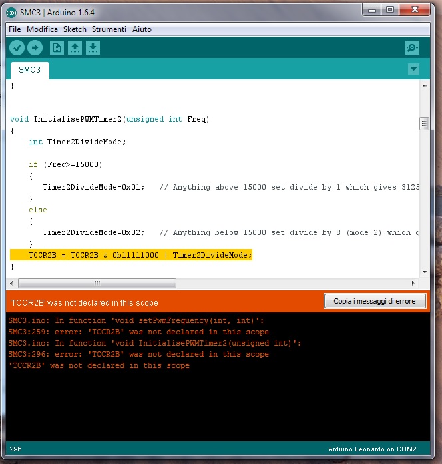Open a sketch with the up-arrow icon

point(75,48)
